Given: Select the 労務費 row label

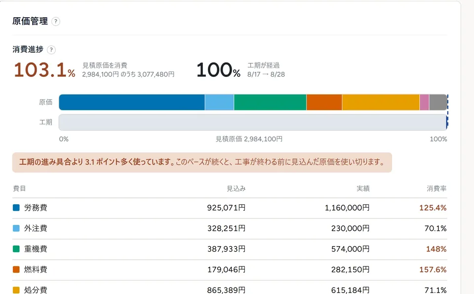Looking at the screenshot, I should pos(36,208).
